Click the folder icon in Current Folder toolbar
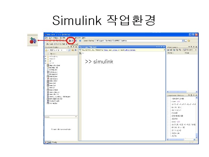The height and width of the screenshot is (157, 209). 73,50
